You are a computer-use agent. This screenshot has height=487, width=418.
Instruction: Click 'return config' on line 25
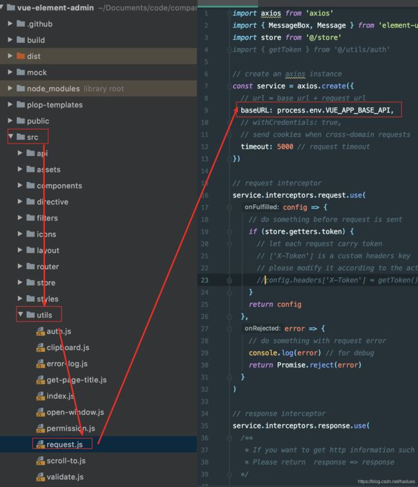pyautogui.click(x=275, y=304)
